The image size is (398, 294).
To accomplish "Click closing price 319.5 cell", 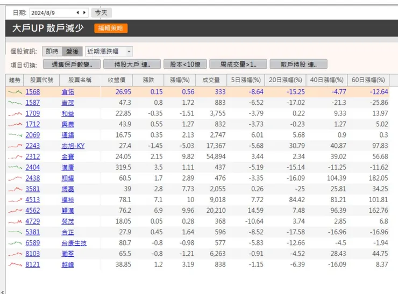I will 123,167.
